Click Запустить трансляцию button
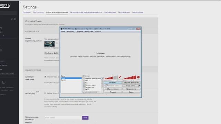Viewport: 221px width, 124px height. click(131, 83)
